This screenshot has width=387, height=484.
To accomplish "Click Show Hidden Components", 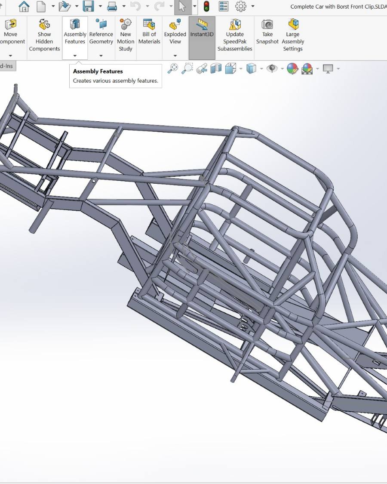I will click(44, 34).
